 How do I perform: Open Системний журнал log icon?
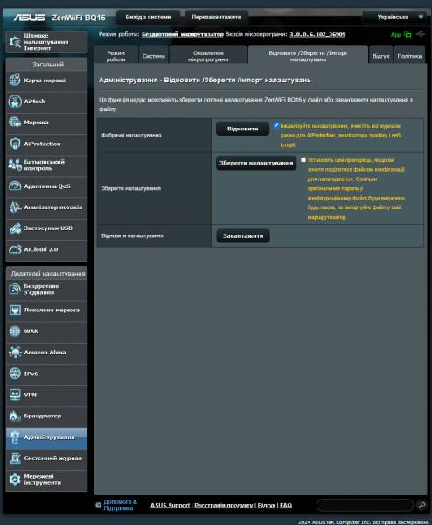15,458
